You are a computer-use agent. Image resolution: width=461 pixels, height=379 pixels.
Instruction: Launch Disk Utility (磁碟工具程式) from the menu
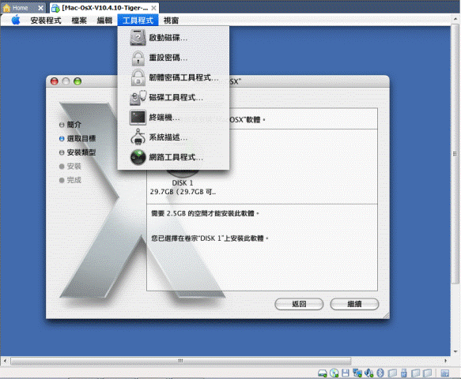[138, 98]
